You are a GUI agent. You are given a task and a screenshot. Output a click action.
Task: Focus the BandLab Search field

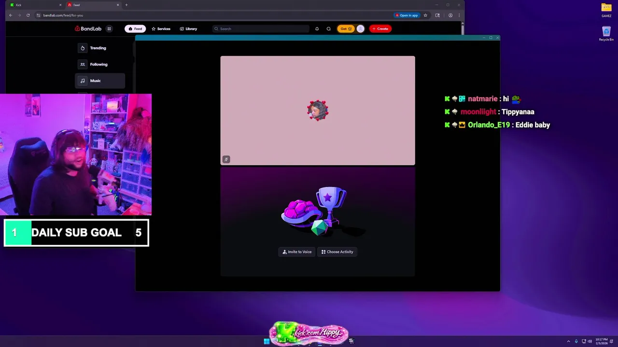[261, 29]
